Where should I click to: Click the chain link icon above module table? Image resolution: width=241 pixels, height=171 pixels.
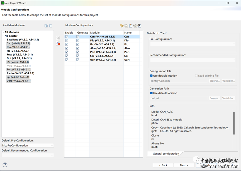click(121, 26)
